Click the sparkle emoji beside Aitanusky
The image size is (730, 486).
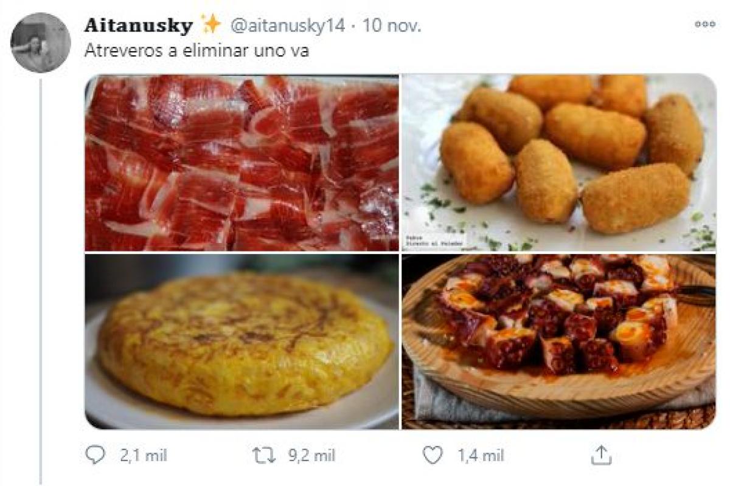[211, 25]
